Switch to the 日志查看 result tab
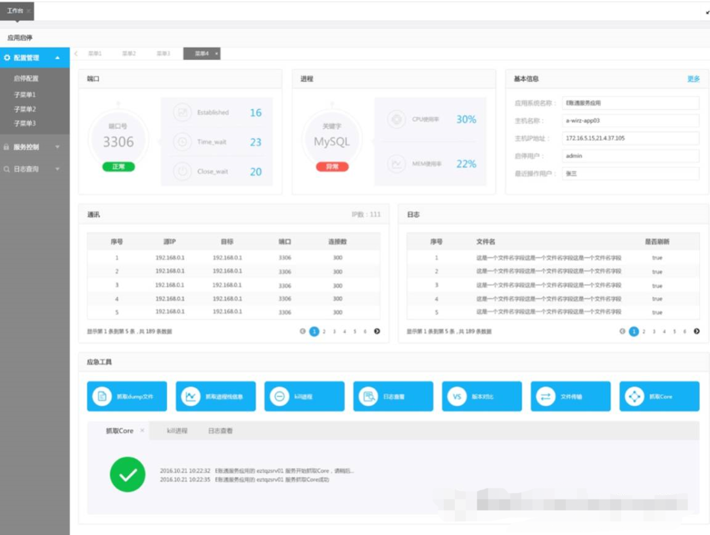This screenshot has height=535, width=710. [220, 430]
